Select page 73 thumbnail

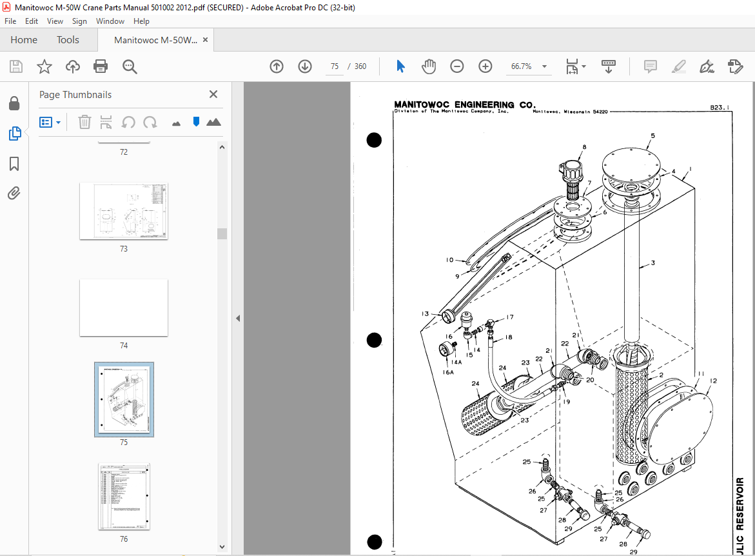pyautogui.click(x=124, y=211)
